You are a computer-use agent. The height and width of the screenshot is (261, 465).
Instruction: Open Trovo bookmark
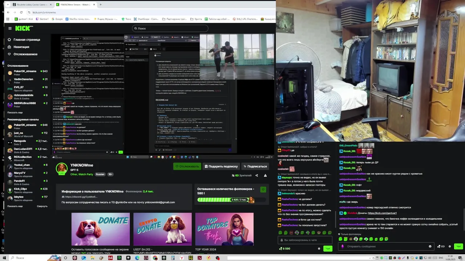click(126, 19)
